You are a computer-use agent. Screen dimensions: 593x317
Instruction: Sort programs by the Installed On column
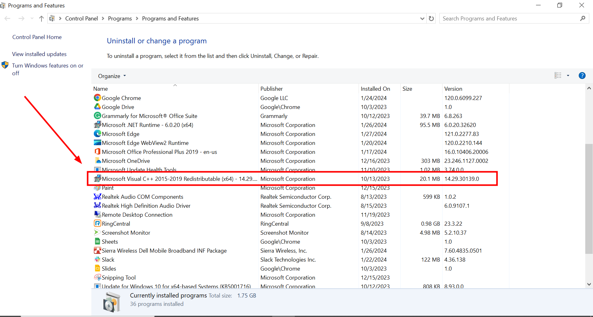(375, 89)
